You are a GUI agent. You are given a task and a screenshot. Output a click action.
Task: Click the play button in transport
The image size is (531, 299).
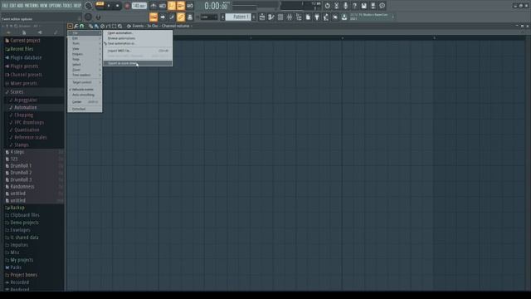(109, 6)
